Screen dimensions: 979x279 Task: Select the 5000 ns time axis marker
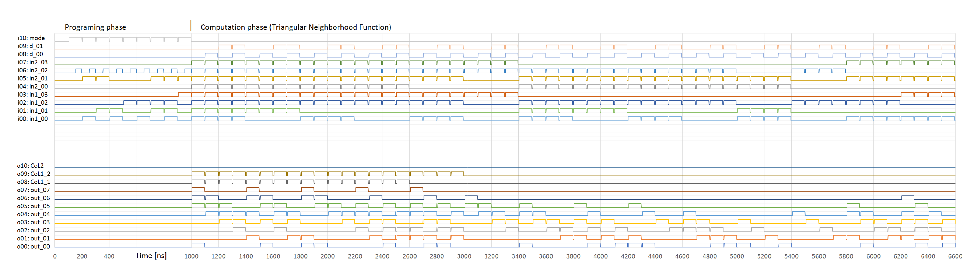click(737, 257)
